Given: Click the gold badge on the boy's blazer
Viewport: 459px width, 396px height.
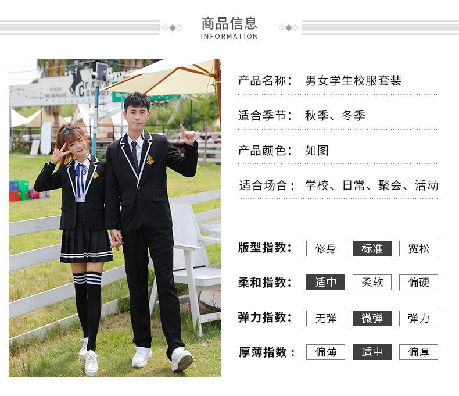Looking at the screenshot, I should click(150, 159).
